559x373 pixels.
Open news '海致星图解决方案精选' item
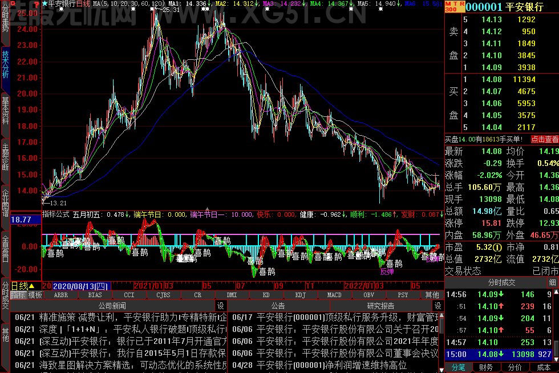[x=120, y=365]
